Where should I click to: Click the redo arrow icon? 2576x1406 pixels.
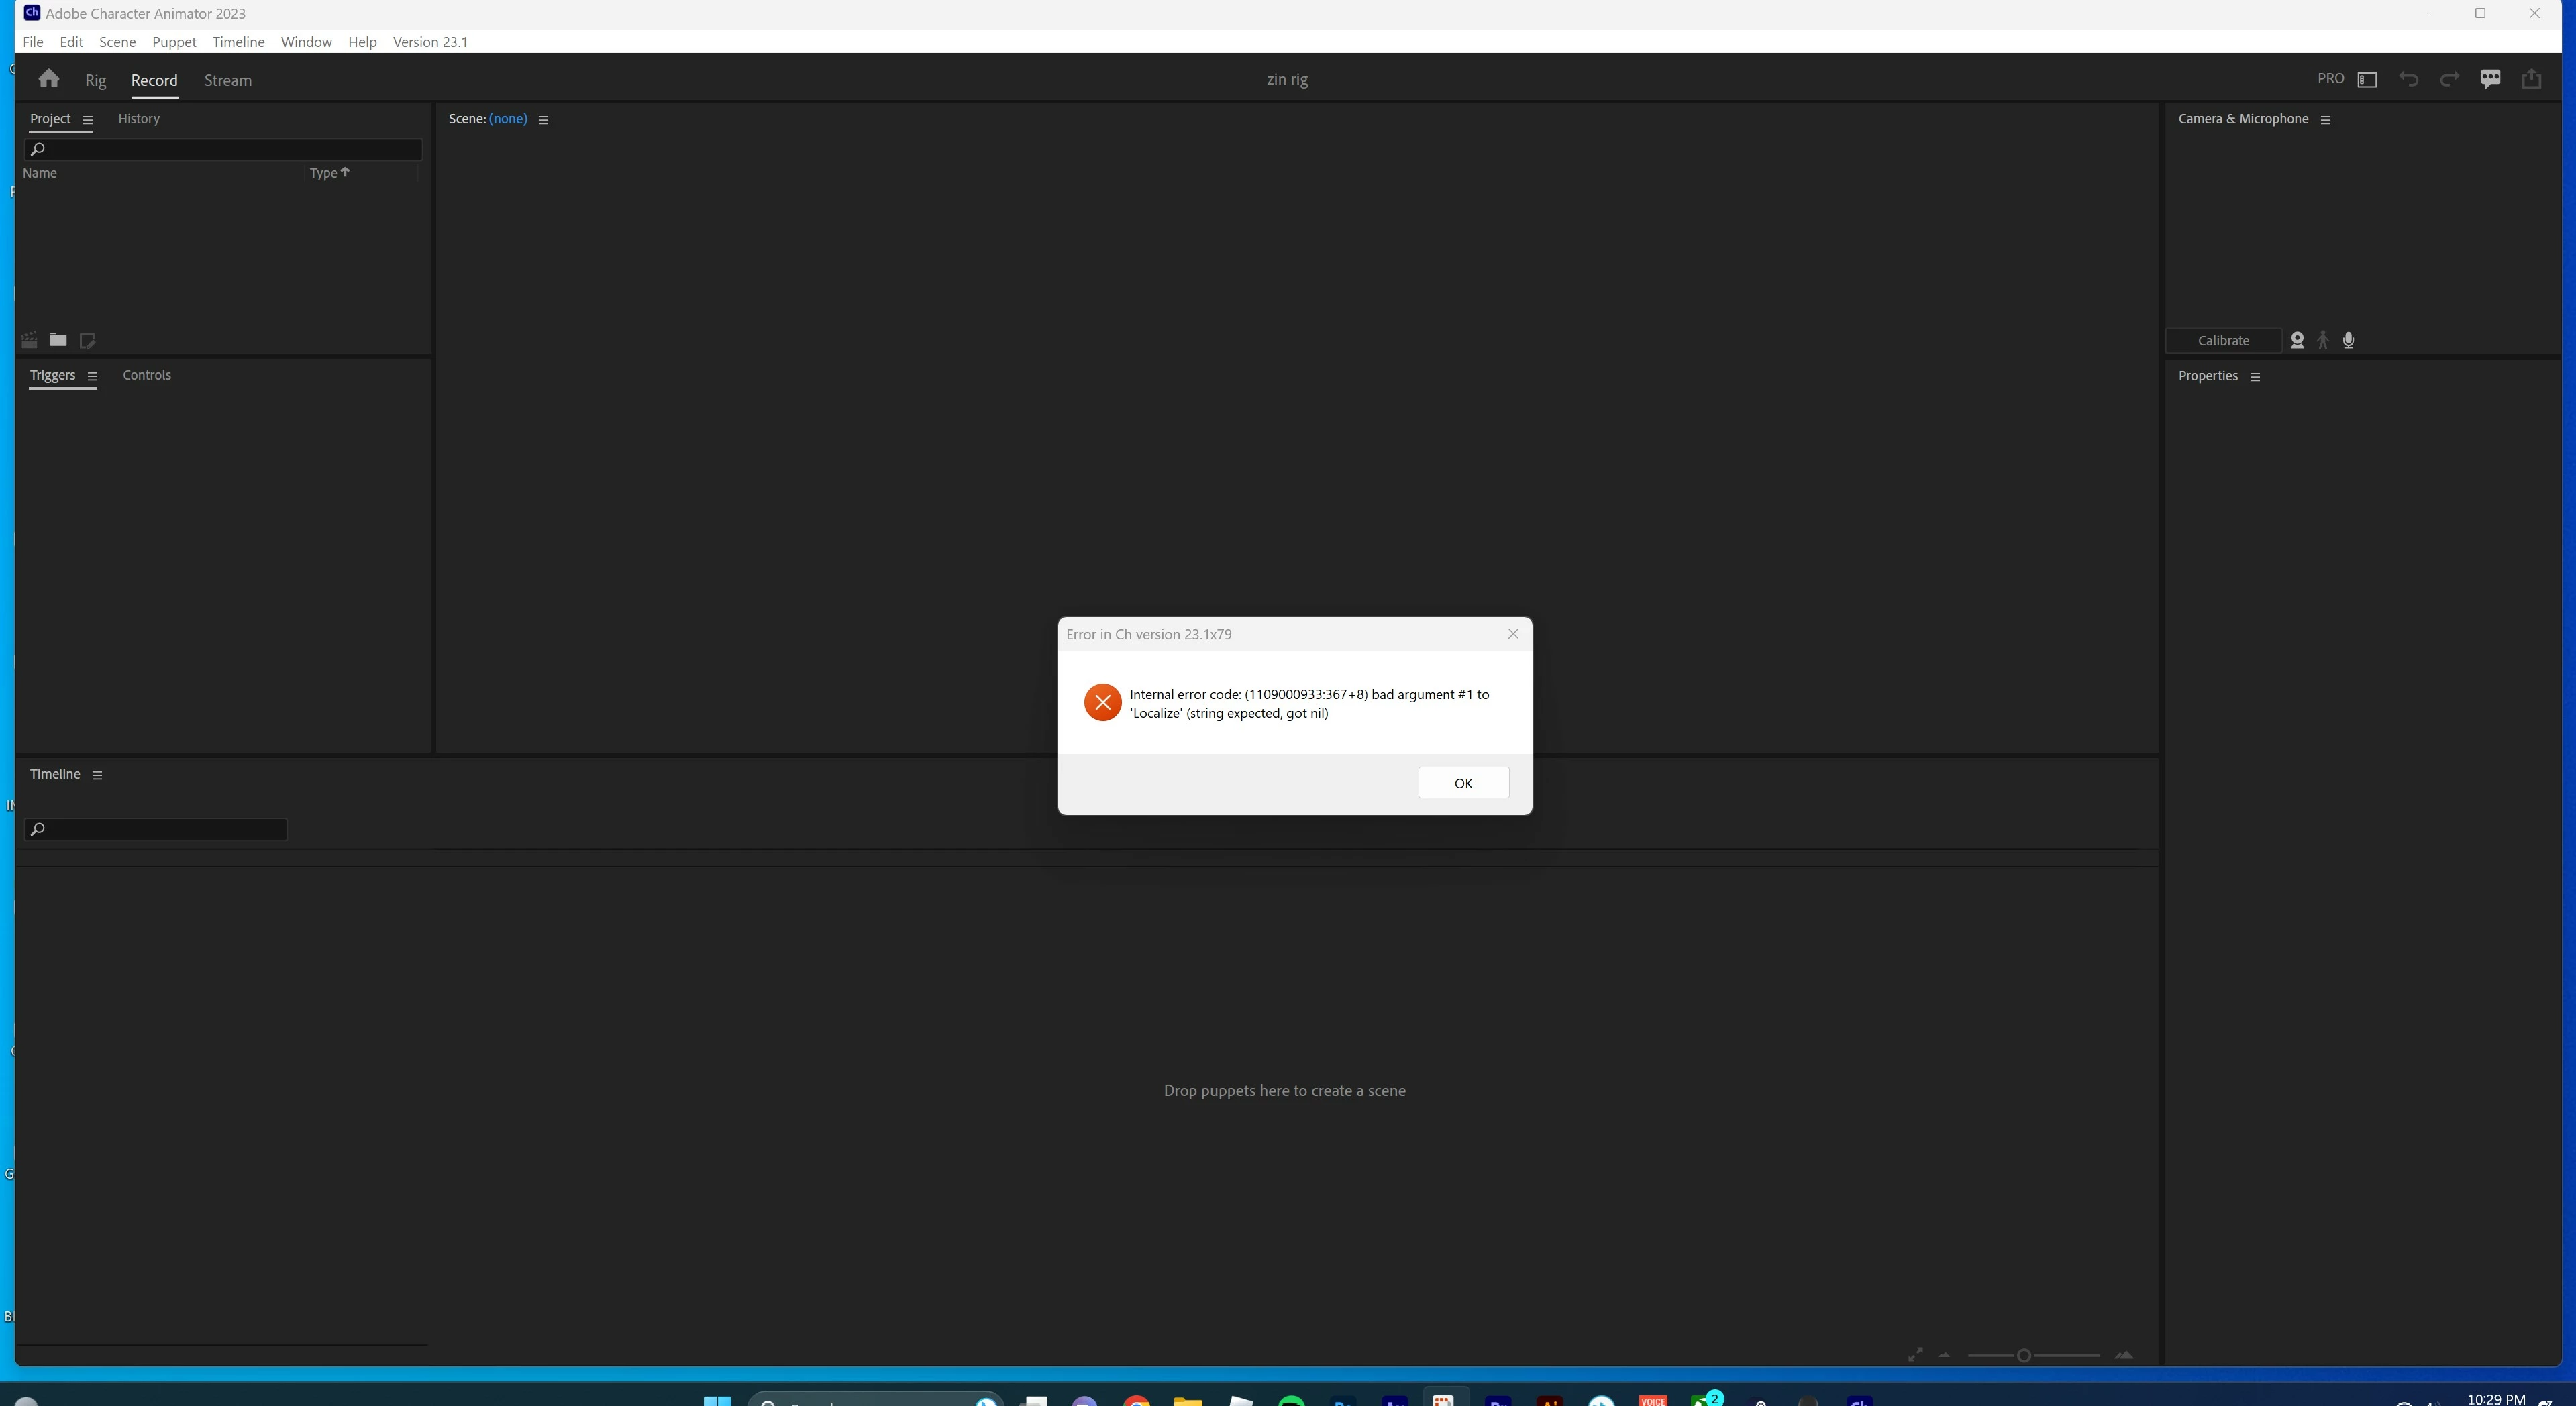tap(2449, 79)
